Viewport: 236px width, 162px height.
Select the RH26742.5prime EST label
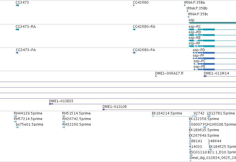pos(77,119)
